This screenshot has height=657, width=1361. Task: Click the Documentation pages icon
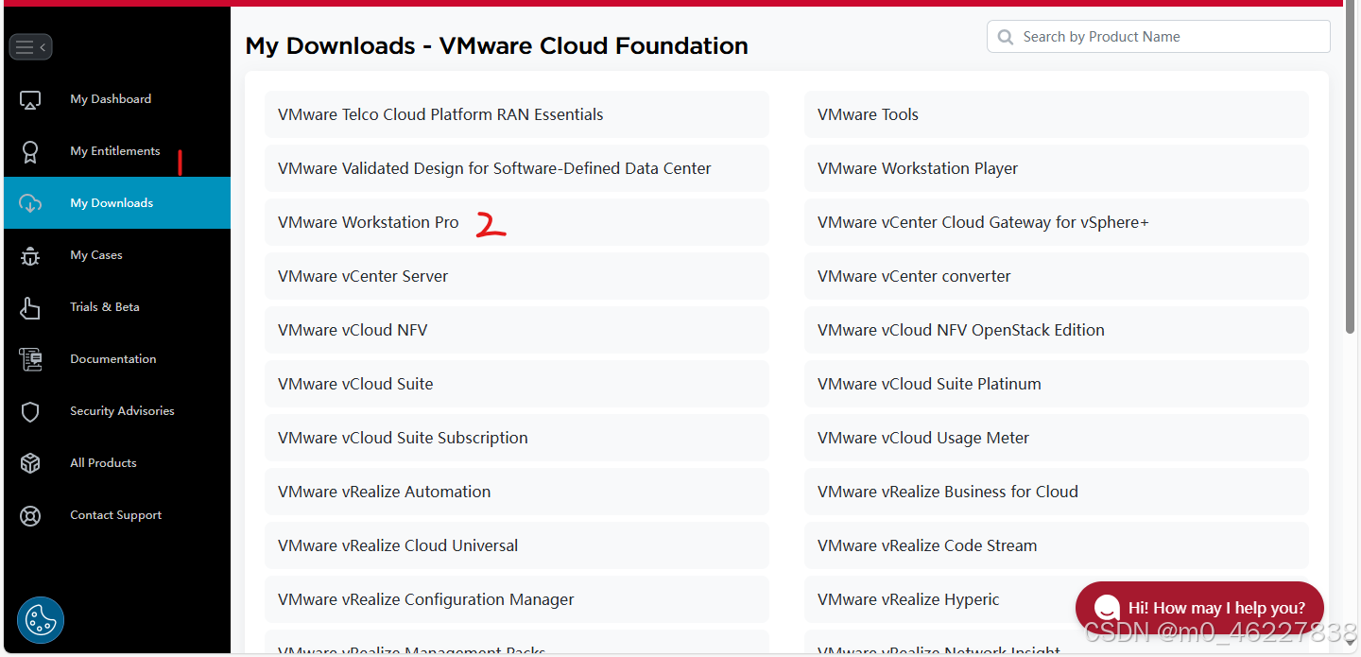pyautogui.click(x=30, y=359)
